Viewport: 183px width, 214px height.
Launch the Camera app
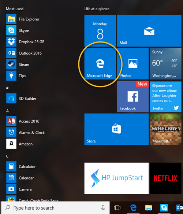(19, 189)
